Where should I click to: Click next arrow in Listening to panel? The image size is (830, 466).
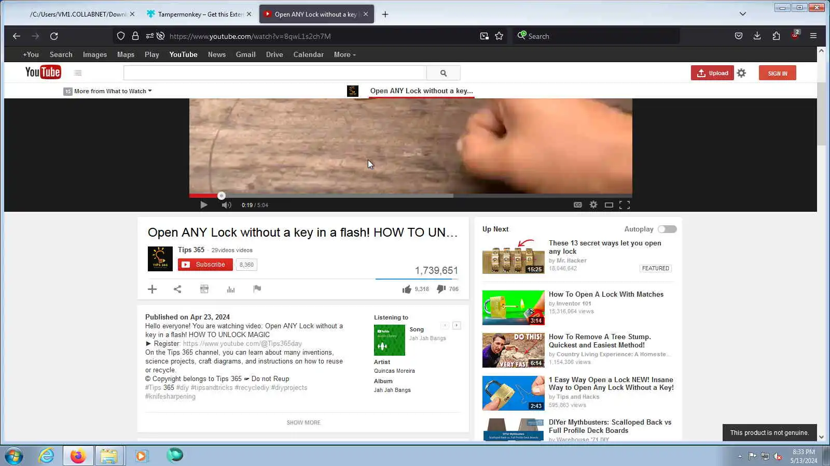[x=457, y=326]
